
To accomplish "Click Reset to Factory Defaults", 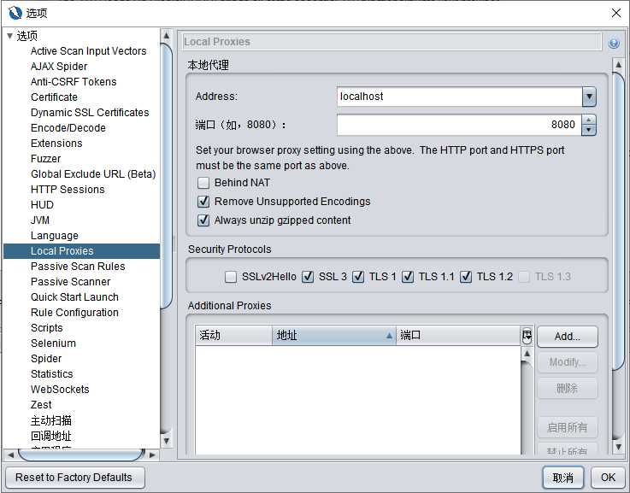I will 74,478.
